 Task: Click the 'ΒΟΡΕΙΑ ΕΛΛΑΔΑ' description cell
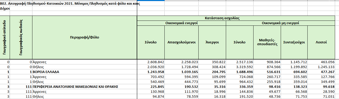pyautogui.click(x=85, y=72)
